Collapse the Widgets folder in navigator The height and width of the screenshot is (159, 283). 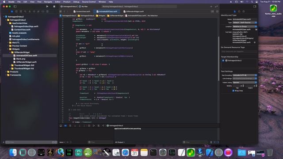click(x=8, y=49)
